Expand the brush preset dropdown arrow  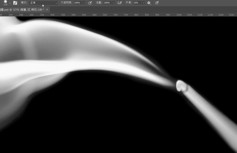[x=10, y=3]
